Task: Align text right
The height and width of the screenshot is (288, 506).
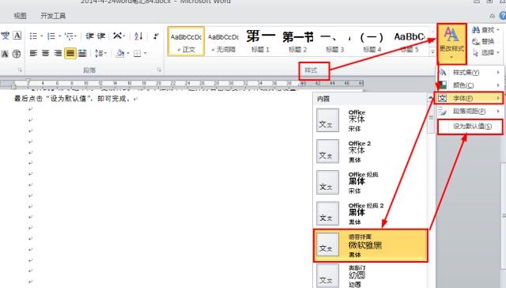Action: [58, 53]
